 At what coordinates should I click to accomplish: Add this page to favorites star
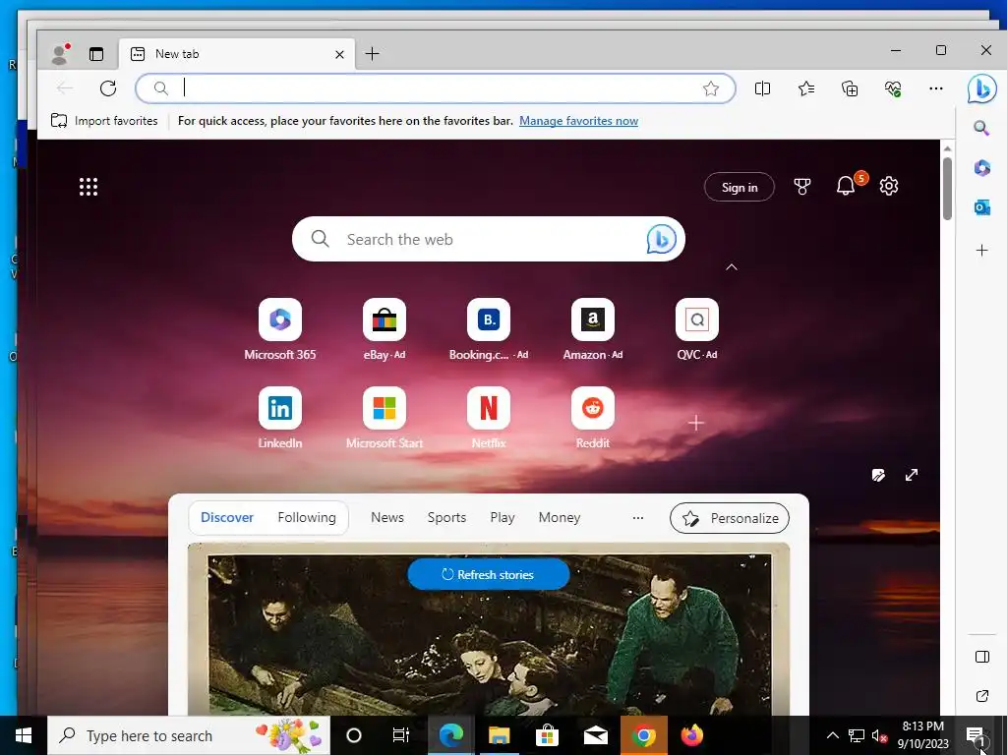(x=710, y=88)
